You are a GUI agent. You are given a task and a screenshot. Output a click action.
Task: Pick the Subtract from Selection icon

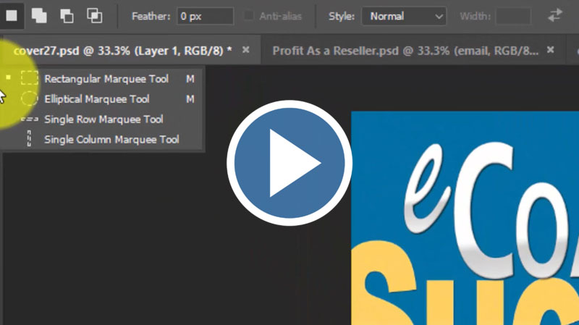pyautogui.click(x=67, y=15)
